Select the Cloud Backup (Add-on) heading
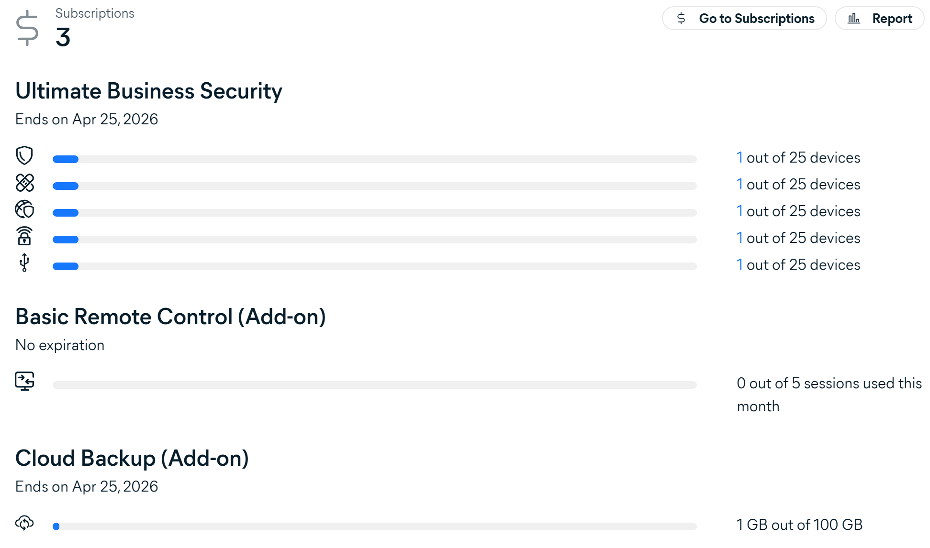 (132, 458)
